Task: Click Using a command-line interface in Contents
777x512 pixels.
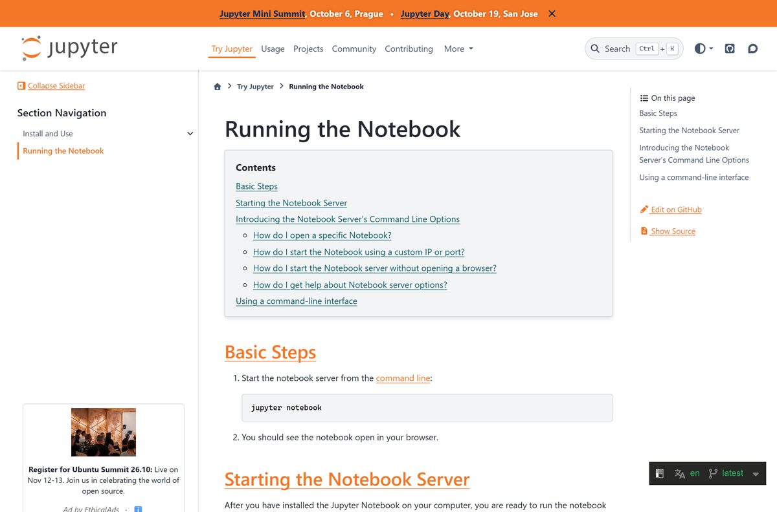Action: pos(297,301)
